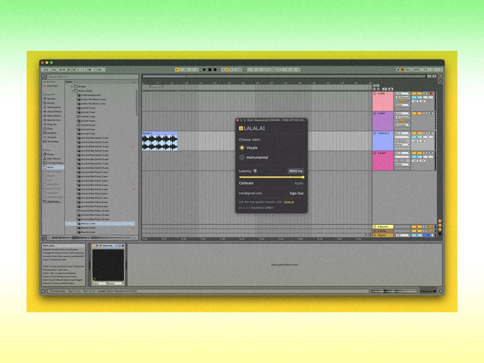
Task: Open the All Ins input routing dropdown
Action: (x=402, y=93)
